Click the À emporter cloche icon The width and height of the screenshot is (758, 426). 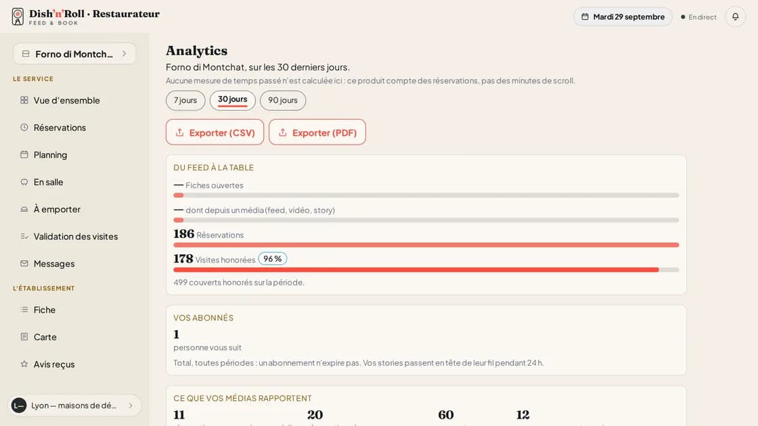coord(24,209)
